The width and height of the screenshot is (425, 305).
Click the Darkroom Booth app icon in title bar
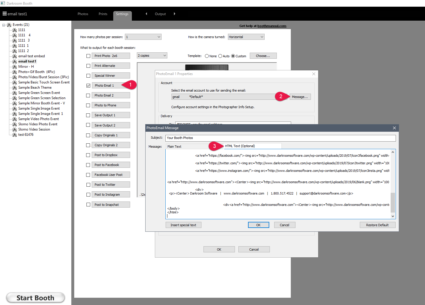click(3, 3)
